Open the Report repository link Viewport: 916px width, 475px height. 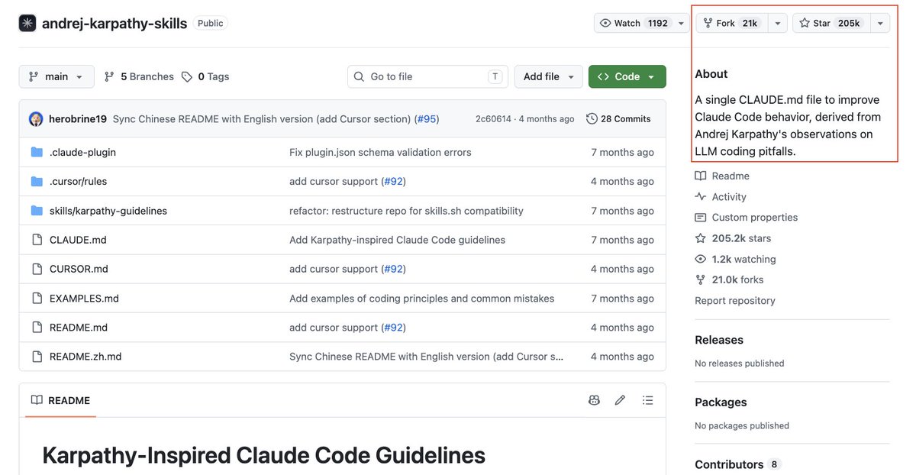[735, 301]
